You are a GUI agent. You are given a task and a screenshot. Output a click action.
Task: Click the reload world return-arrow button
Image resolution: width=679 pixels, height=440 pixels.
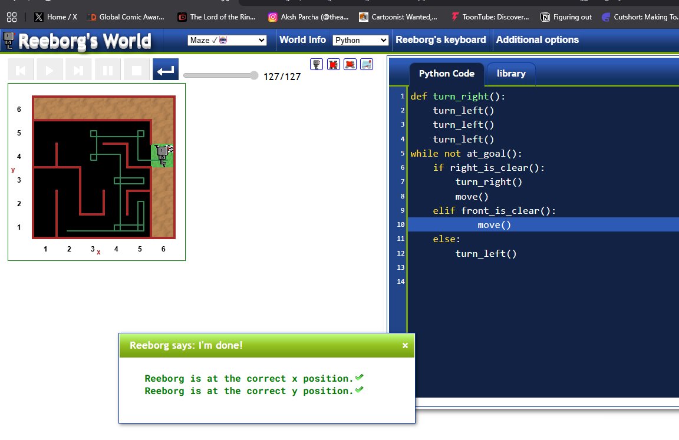coord(166,70)
